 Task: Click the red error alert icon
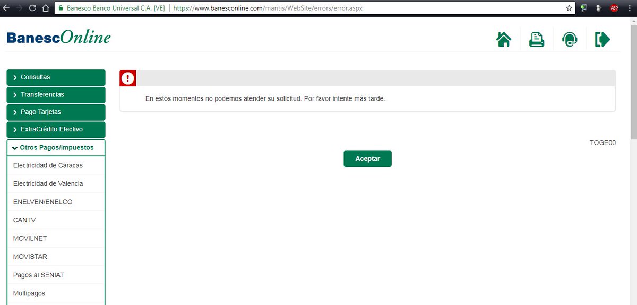click(128, 78)
